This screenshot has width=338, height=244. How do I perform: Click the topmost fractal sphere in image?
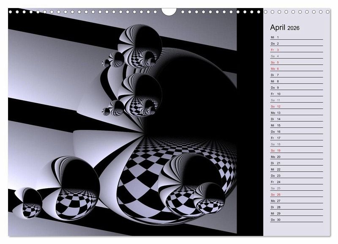click(139, 44)
